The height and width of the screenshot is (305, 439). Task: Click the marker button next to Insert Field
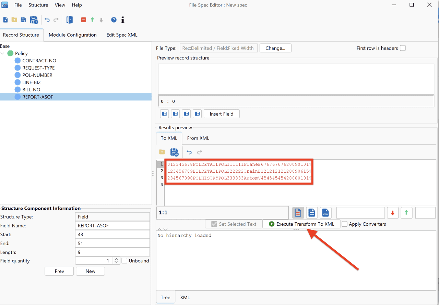[197, 114]
